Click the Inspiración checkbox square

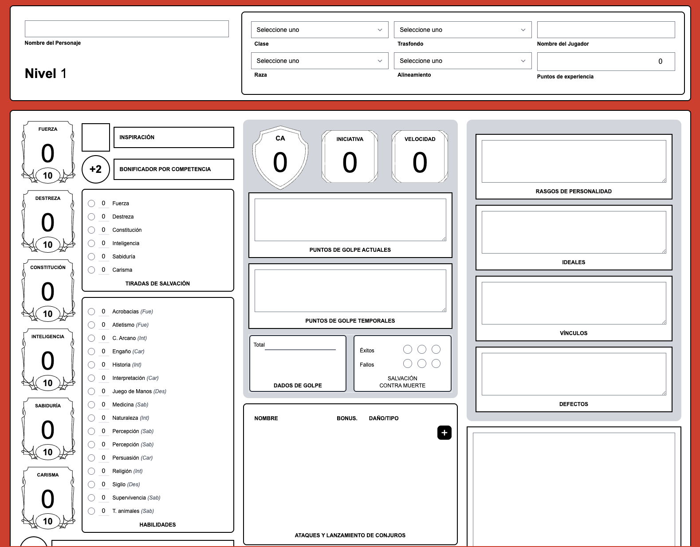pos(96,137)
